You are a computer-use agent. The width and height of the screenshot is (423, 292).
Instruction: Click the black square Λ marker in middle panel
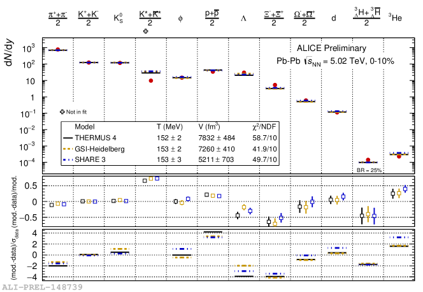click(x=238, y=215)
